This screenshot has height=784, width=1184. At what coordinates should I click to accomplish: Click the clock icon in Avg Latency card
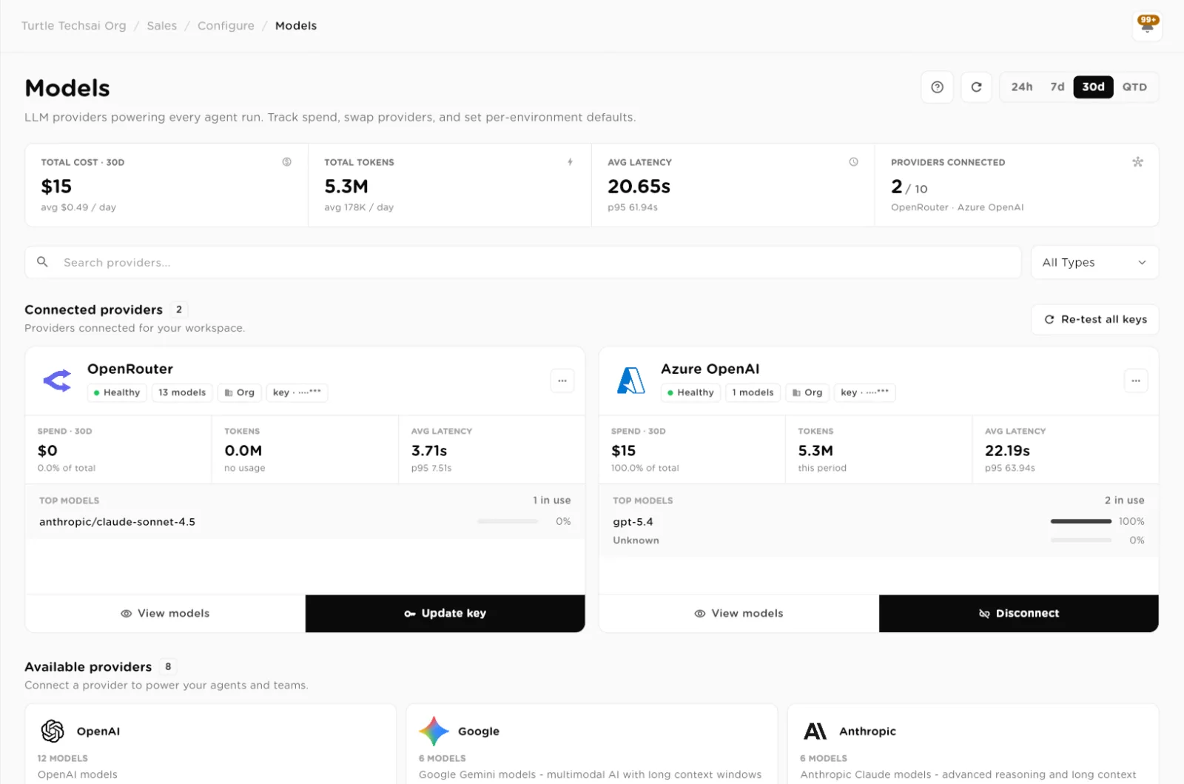coord(853,162)
